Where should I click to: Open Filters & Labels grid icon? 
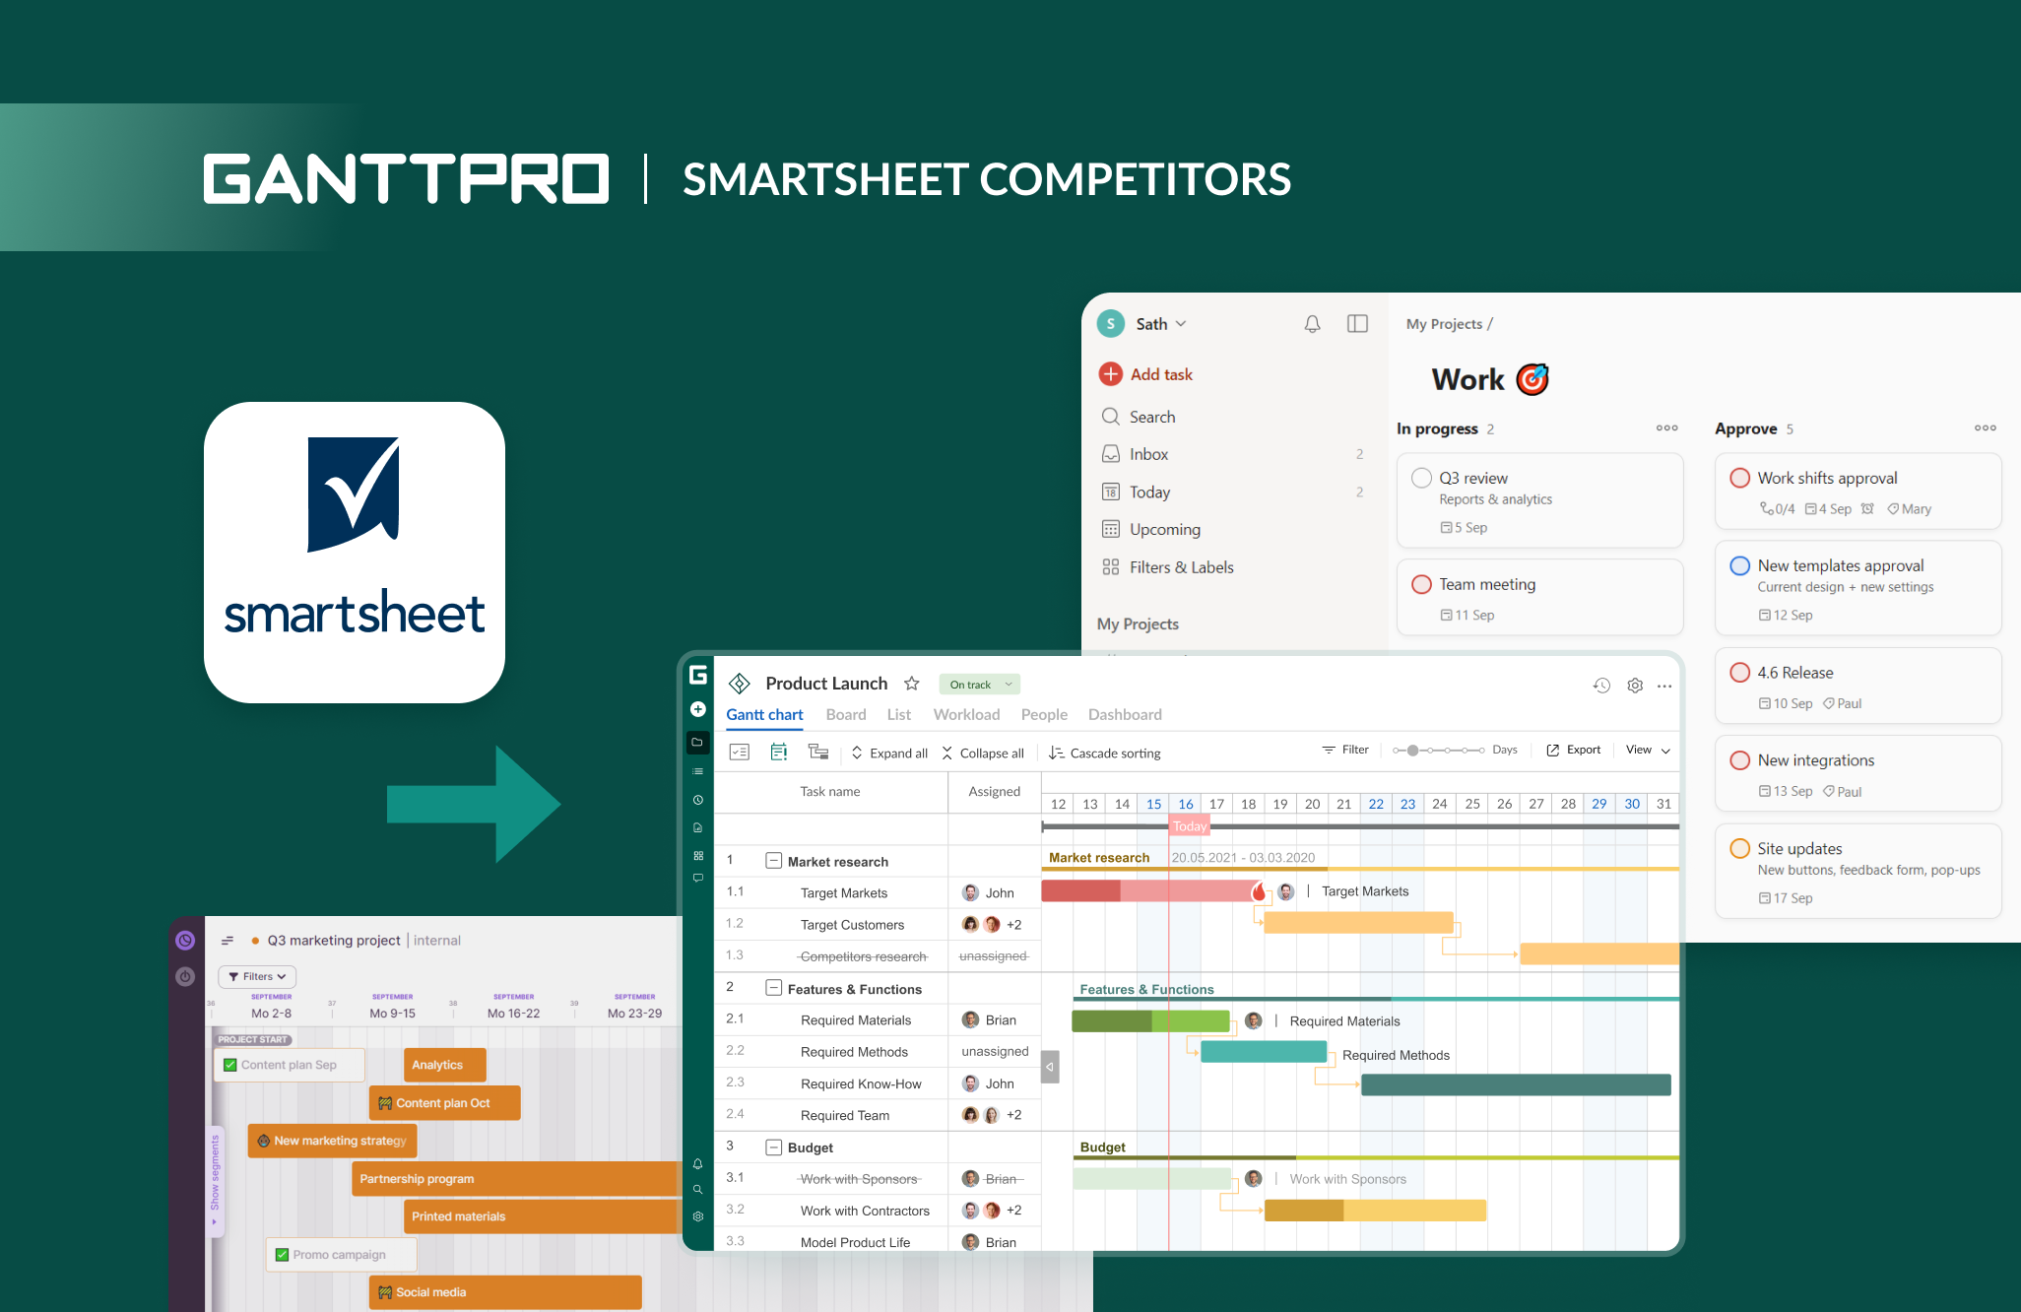[1111, 567]
